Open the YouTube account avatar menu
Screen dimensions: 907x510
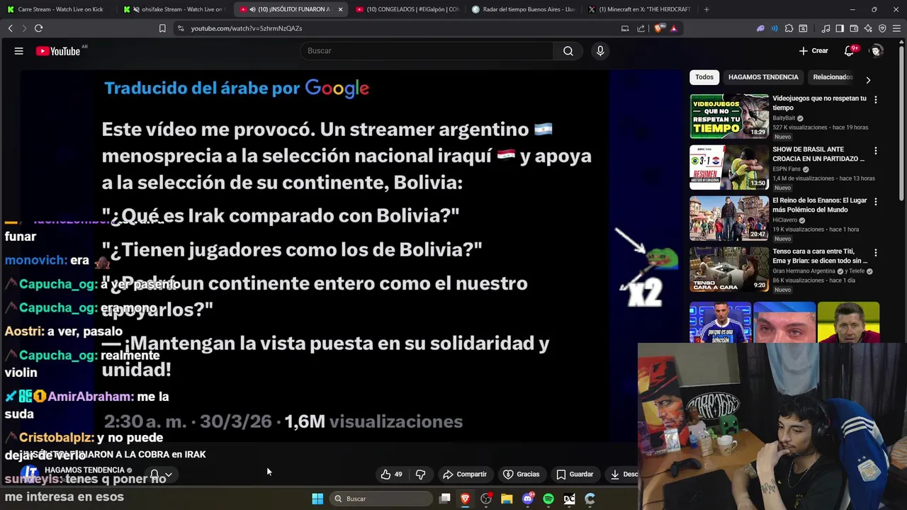tap(877, 51)
